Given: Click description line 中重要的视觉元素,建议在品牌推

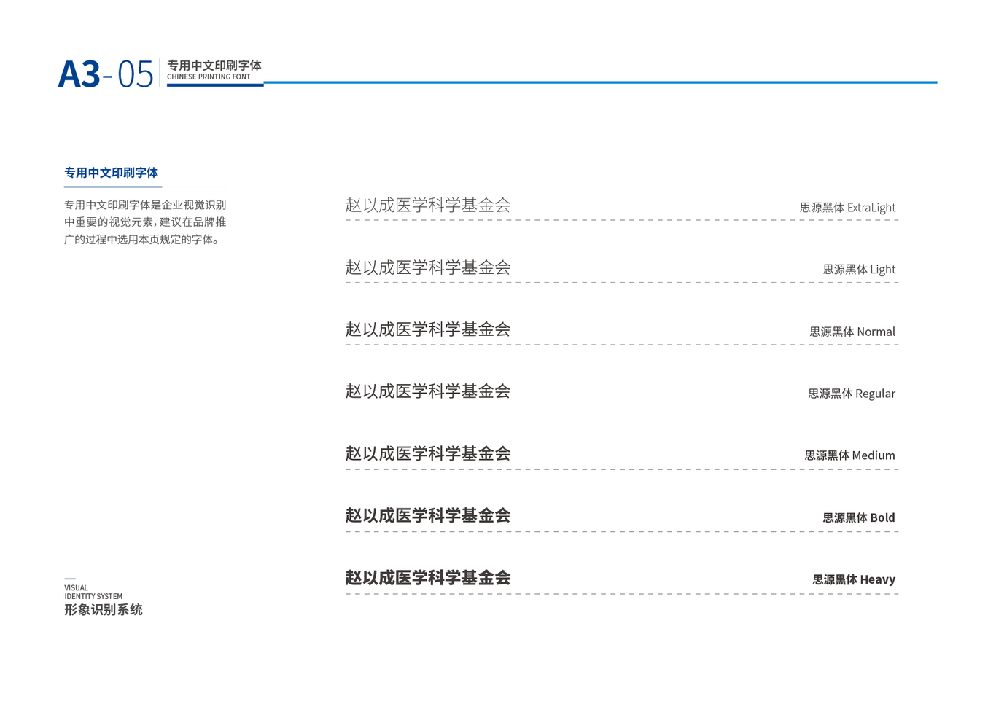Looking at the screenshot, I should 145,222.
